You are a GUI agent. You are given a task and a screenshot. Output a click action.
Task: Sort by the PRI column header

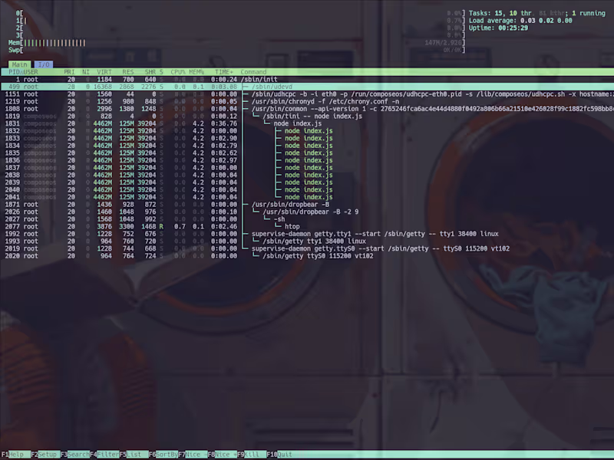69,72
